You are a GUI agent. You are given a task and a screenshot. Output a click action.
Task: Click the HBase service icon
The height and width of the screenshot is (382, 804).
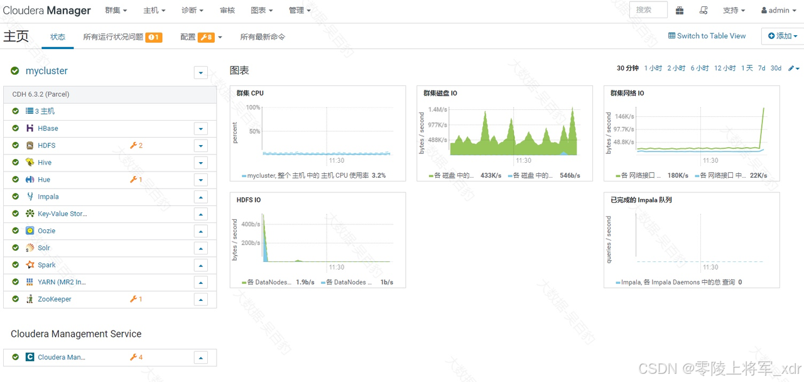click(x=30, y=128)
